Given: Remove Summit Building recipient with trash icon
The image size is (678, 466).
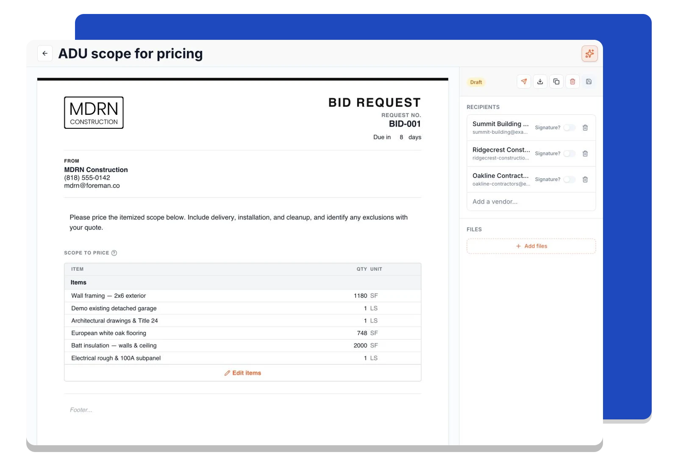Looking at the screenshot, I should point(585,128).
